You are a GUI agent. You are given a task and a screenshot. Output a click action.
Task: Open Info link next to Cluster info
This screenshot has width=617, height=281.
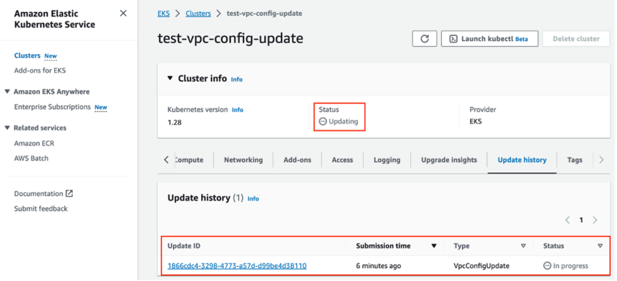point(236,79)
